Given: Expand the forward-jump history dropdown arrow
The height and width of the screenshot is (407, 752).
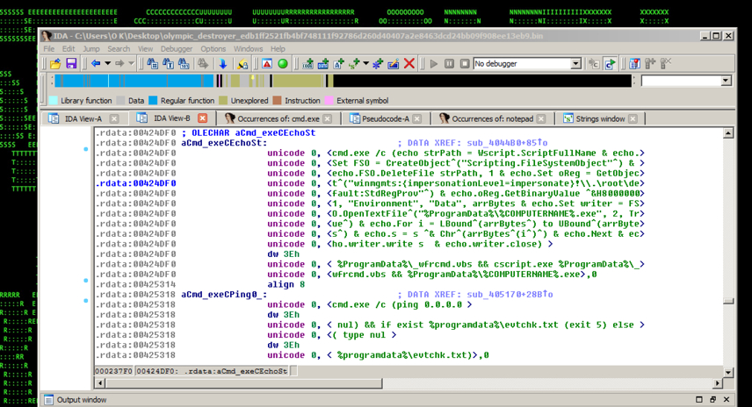Looking at the screenshot, I should (x=132, y=64).
